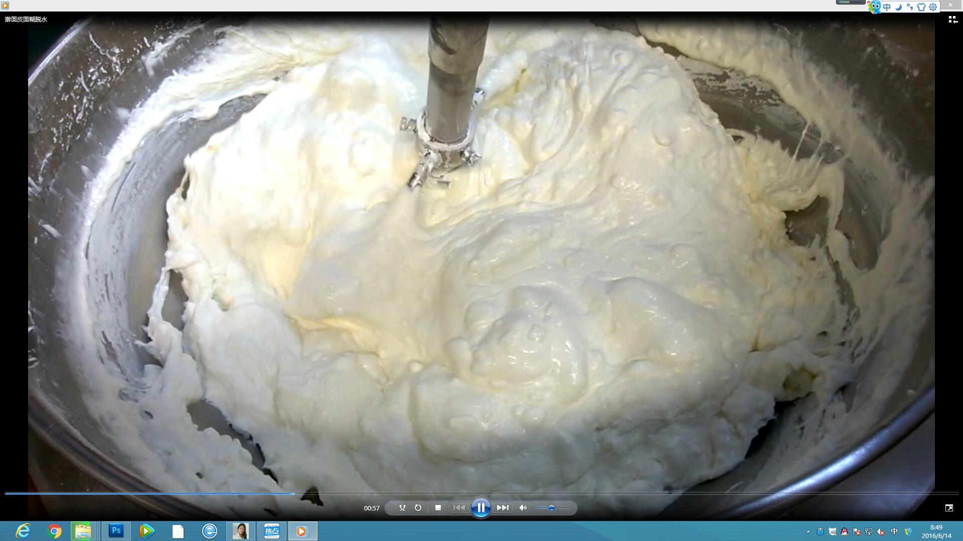Open IME settings gear icon
The image size is (963, 541).
pos(933,7)
